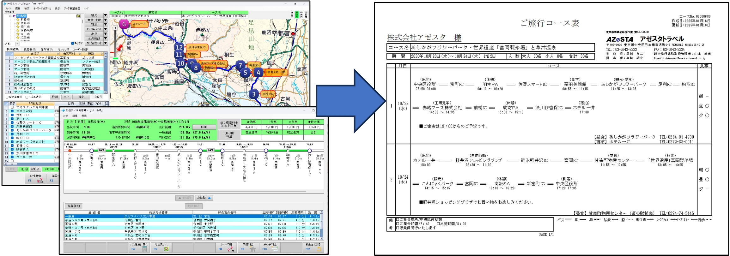Click the 宝町IC circle node on the route timeline
Image resolution: width=730 pixels, height=256 pixels.
tap(92, 151)
